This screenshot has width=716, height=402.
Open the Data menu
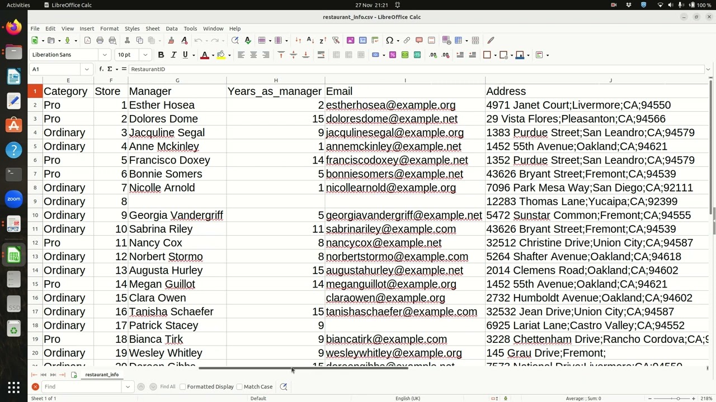[x=172, y=28]
